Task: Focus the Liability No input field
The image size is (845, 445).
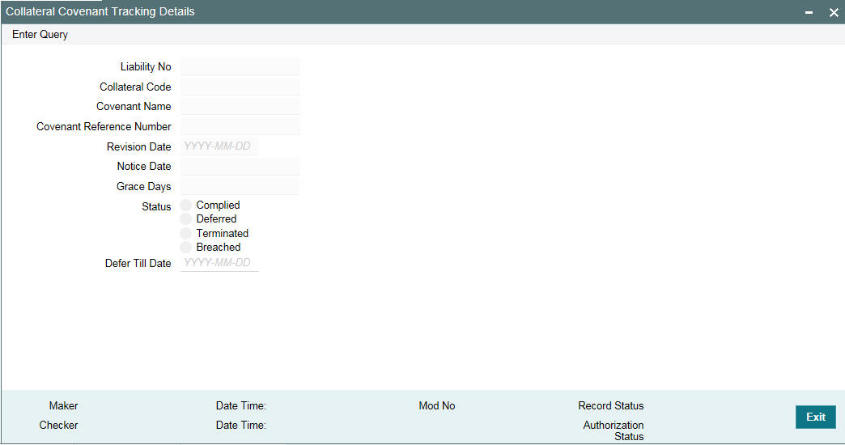Action: (x=240, y=67)
